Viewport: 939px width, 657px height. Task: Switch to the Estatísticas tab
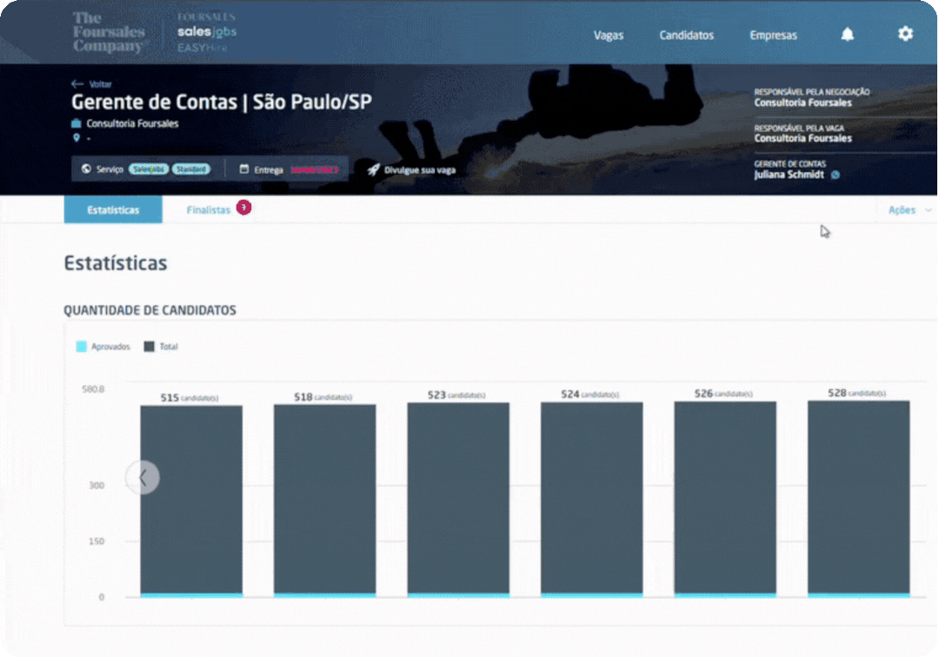(113, 209)
